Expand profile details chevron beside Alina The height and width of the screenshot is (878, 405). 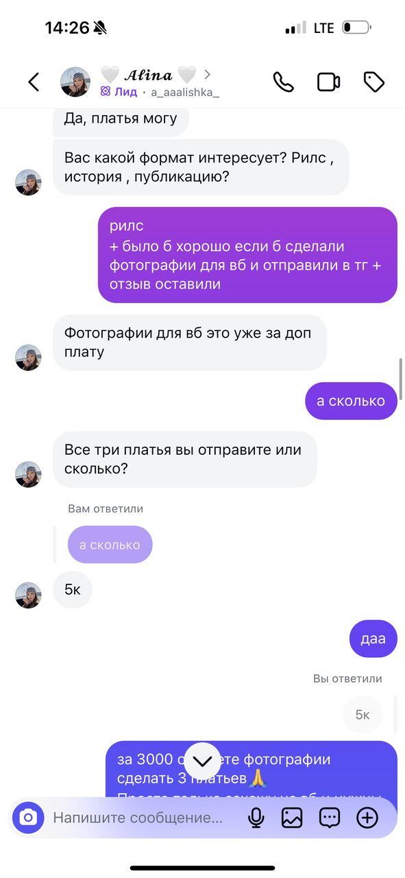click(207, 74)
